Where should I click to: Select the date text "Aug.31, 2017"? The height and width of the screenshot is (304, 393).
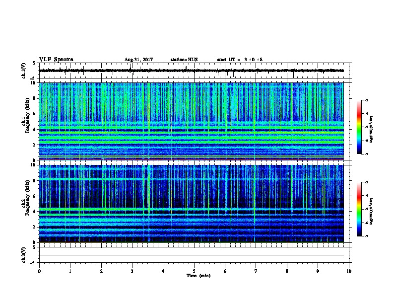pyautogui.click(x=138, y=60)
